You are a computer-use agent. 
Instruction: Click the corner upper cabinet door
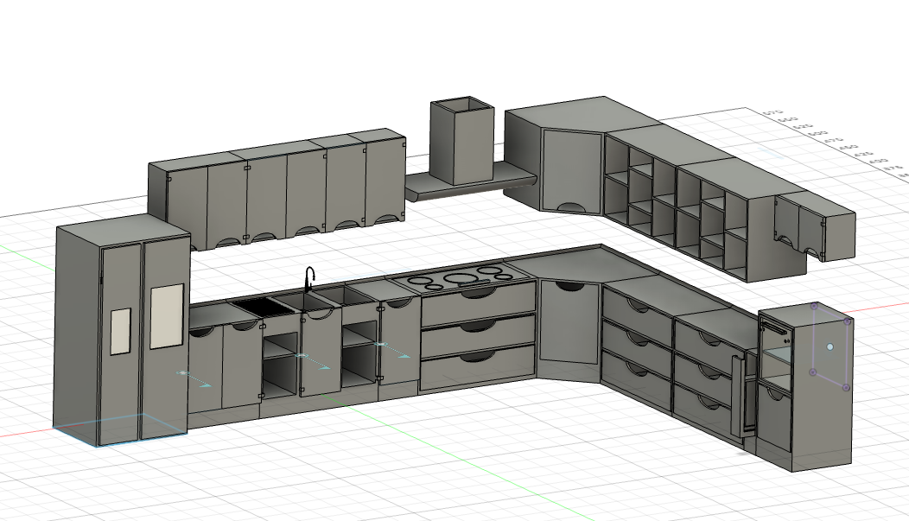point(572,170)
